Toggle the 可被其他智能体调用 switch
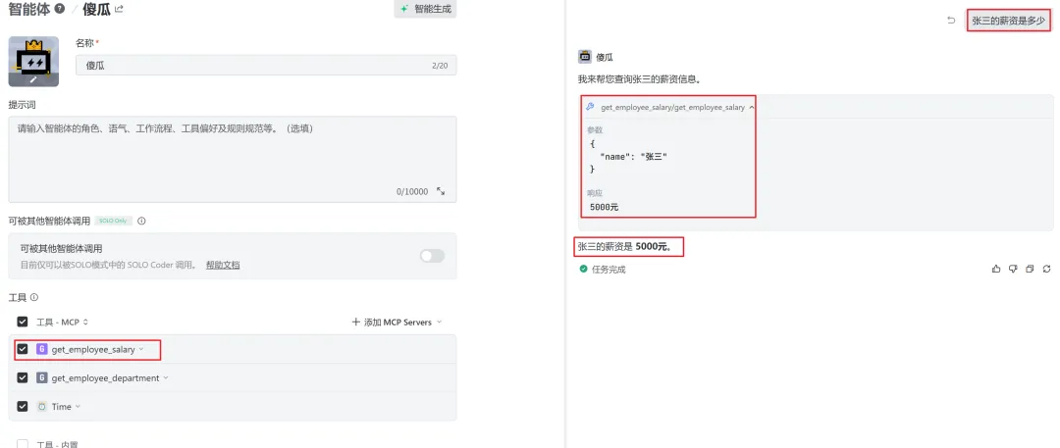Screen dimensions: 1060x448 tap(432, 256)
